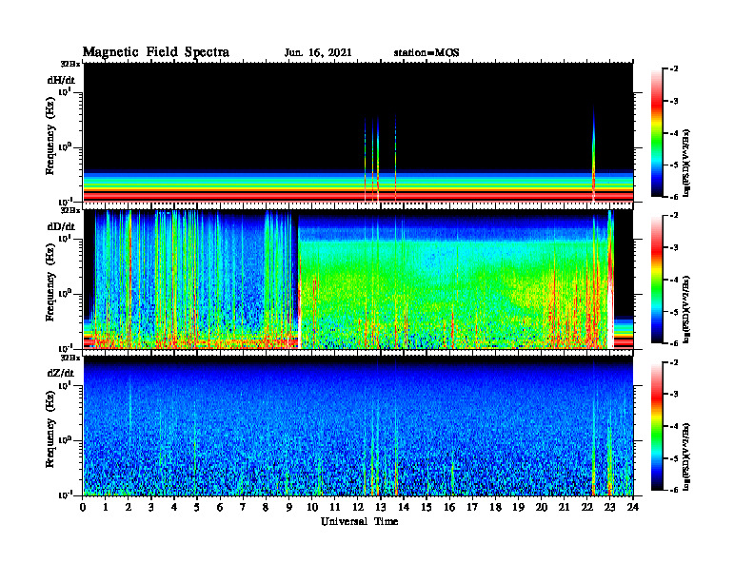
Task: Click hour 19 on Universal Time axis
Action: tap(518, 508)
